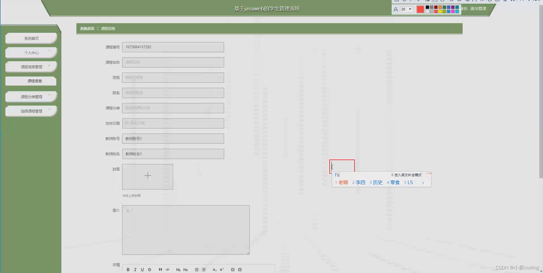Pick the magenta color swatch
The image size is (543, 273).
click(x=453, y=12)
